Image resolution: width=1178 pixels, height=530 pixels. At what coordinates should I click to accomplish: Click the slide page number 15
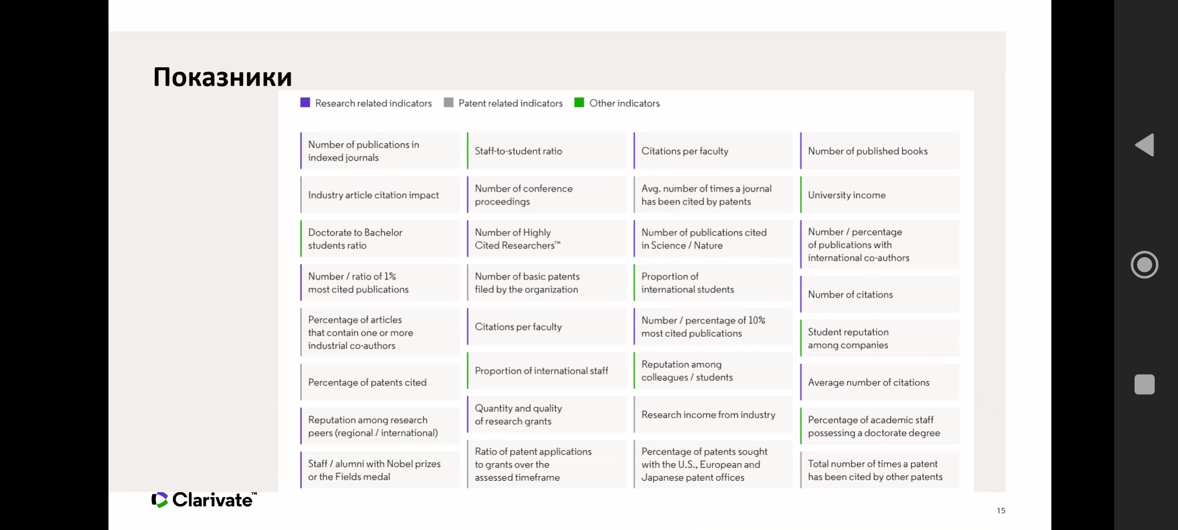click(1001, 510)
